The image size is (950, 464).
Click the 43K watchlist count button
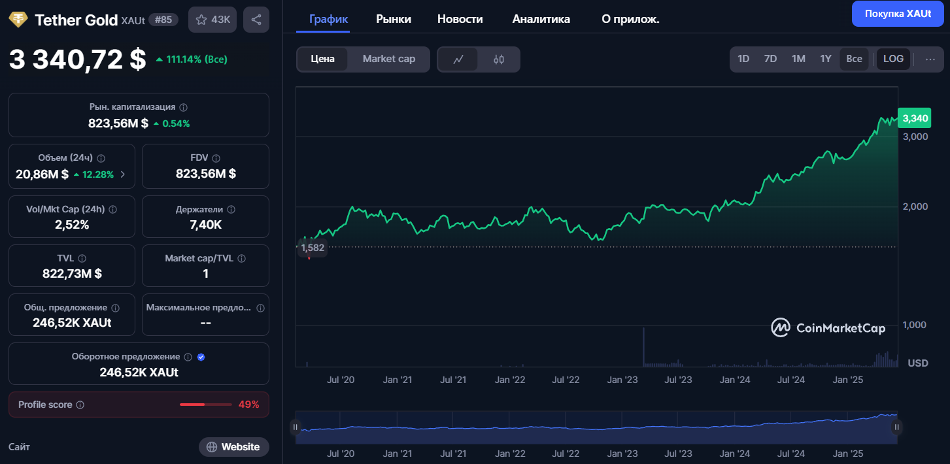(x=212, y=20)
